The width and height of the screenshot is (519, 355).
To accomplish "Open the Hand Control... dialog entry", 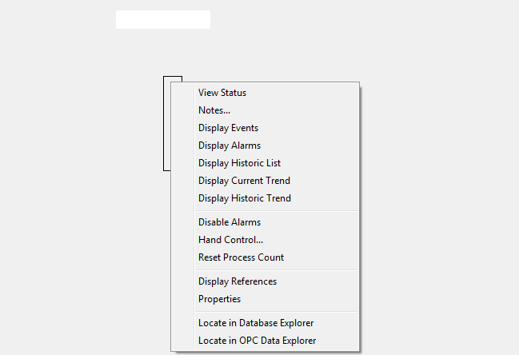I will point(230,240).
